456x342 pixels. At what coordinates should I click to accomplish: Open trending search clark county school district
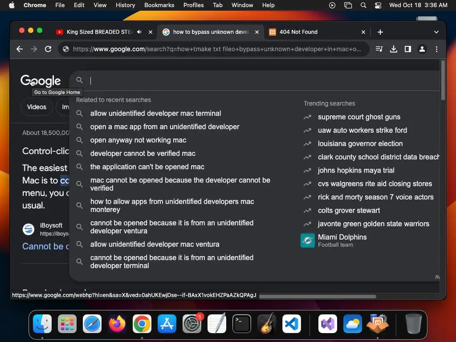coord(378,157)
